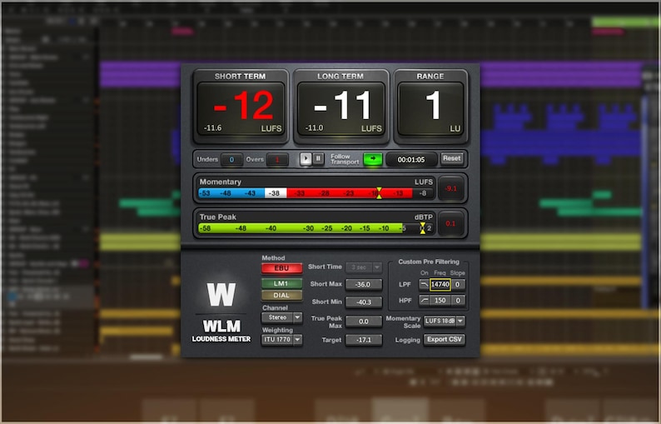Click the Short Max -36.0 field
The height and width of the screenshot is (424, 661).
pyautogui.click(x=363, y=284)
